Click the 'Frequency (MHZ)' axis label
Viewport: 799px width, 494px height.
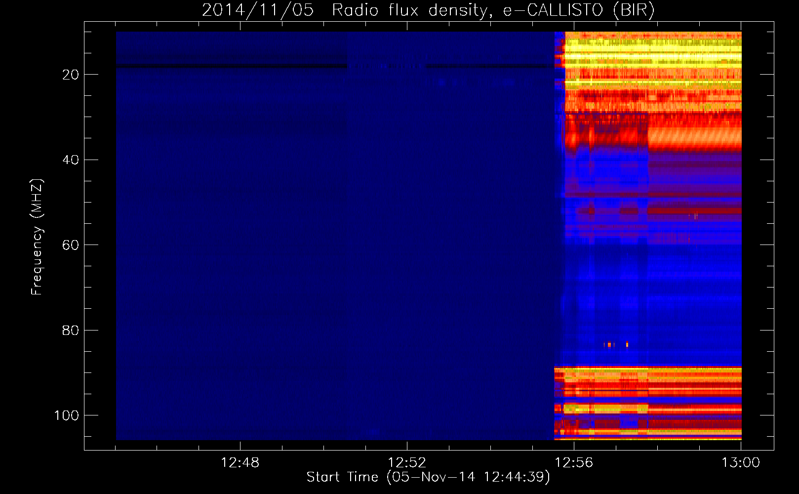[37, 237]
